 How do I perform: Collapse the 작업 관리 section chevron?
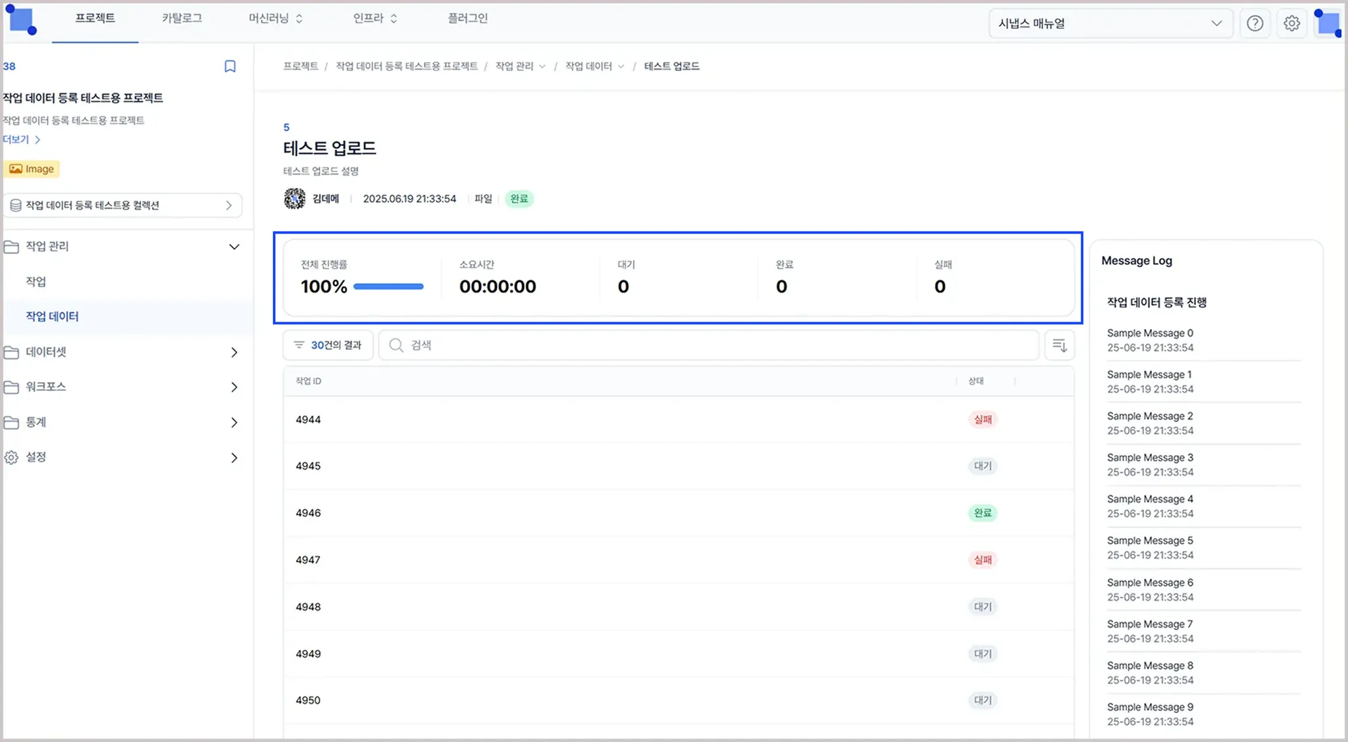click(234, 247)
